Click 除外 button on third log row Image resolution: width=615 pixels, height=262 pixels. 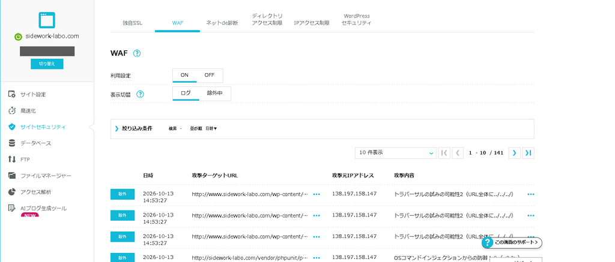tap(123, 237)
